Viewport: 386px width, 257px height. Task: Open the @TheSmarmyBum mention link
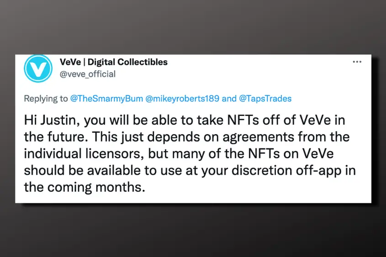[x=106, y=99]
